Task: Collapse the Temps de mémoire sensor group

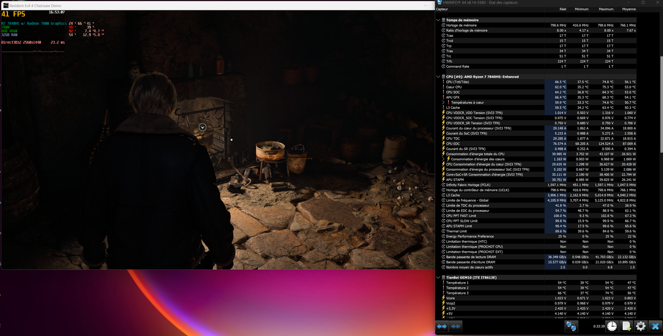Action: pyautogui.click(x=439, y=20)
